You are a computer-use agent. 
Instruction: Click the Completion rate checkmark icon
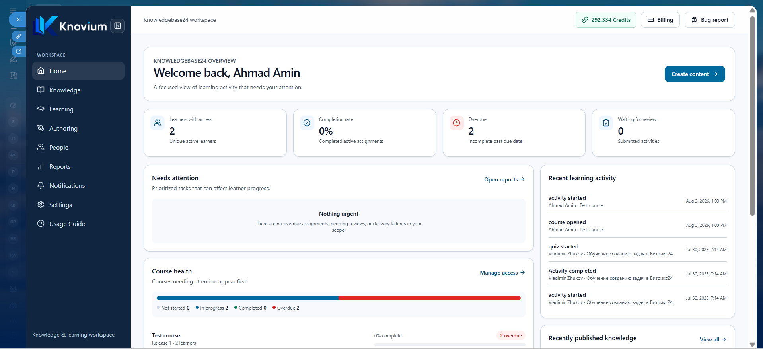tap(307, 123)
